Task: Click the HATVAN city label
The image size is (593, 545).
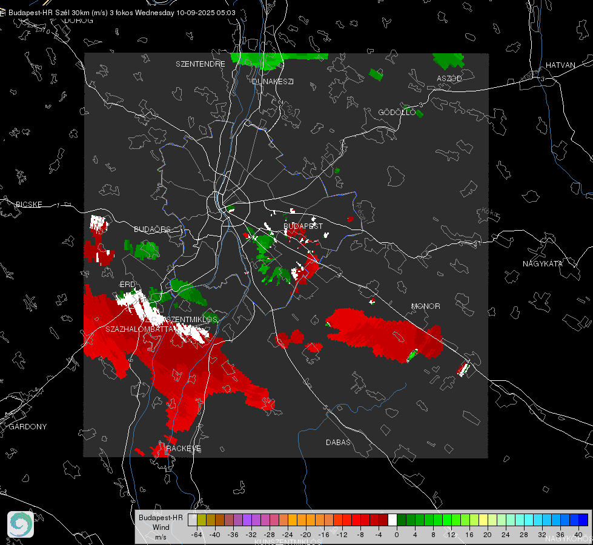Action: [560, 65]
